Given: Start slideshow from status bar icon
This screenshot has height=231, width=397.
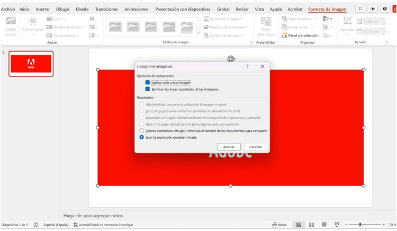Looking at the screenshot, I should coord(337,225).
